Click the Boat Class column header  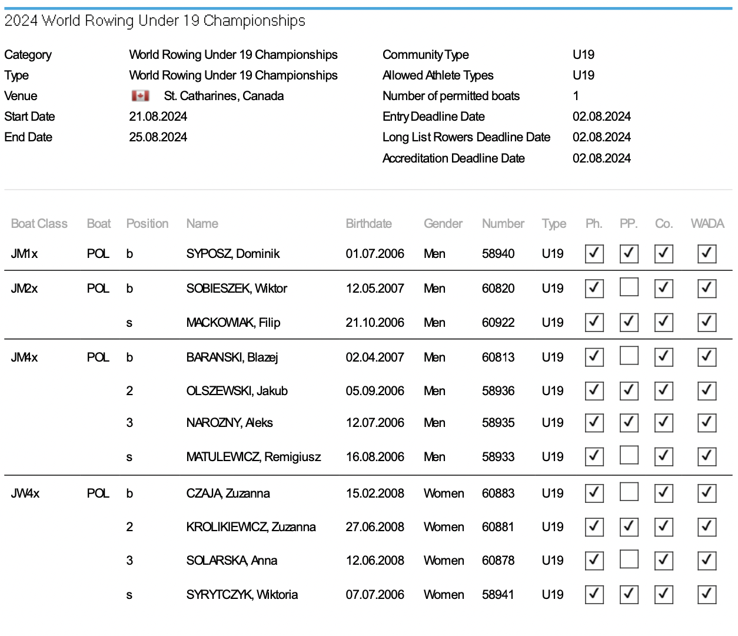[x=39, y=224]
